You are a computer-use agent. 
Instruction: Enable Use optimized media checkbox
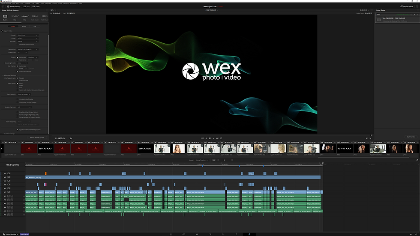(18, 99)
